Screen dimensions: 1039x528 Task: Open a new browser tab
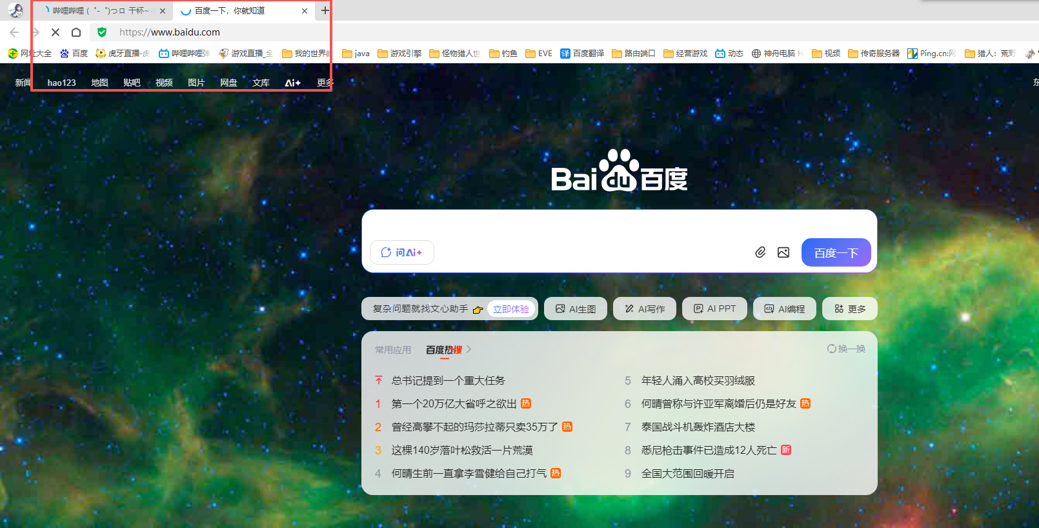pos(325,10)
